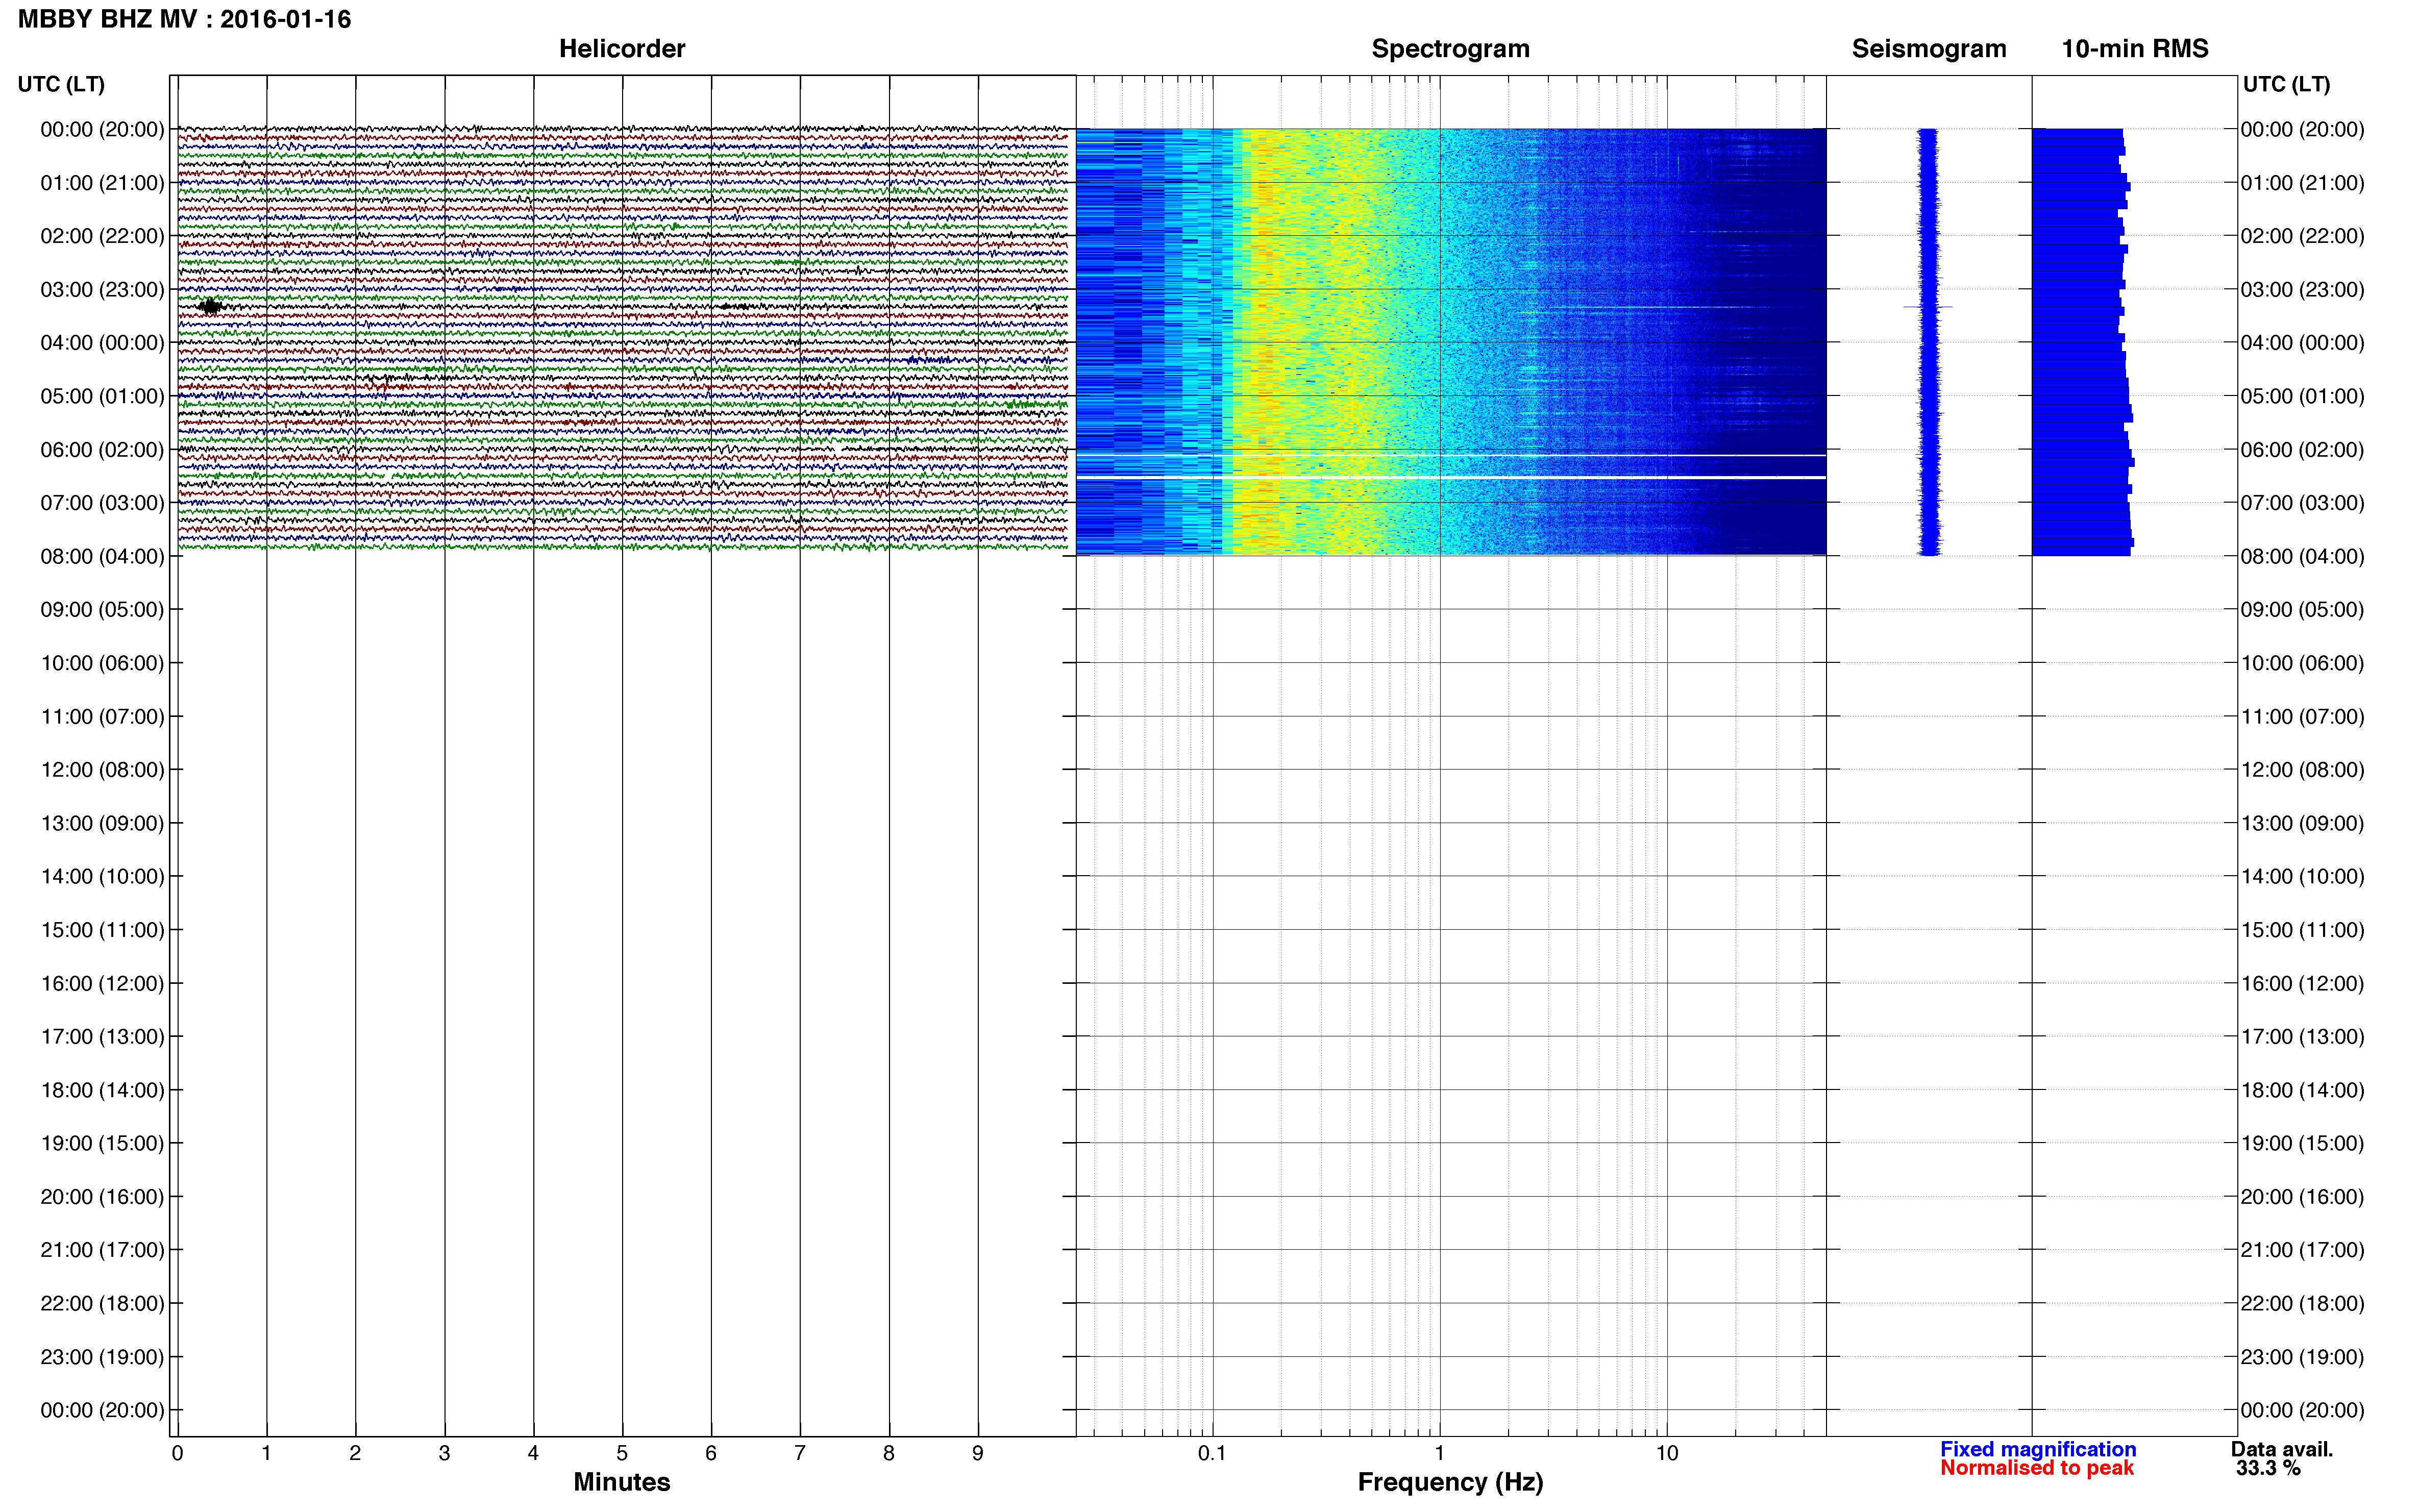Click the 10 Hz frequency tick label

pos(1666,1453)
